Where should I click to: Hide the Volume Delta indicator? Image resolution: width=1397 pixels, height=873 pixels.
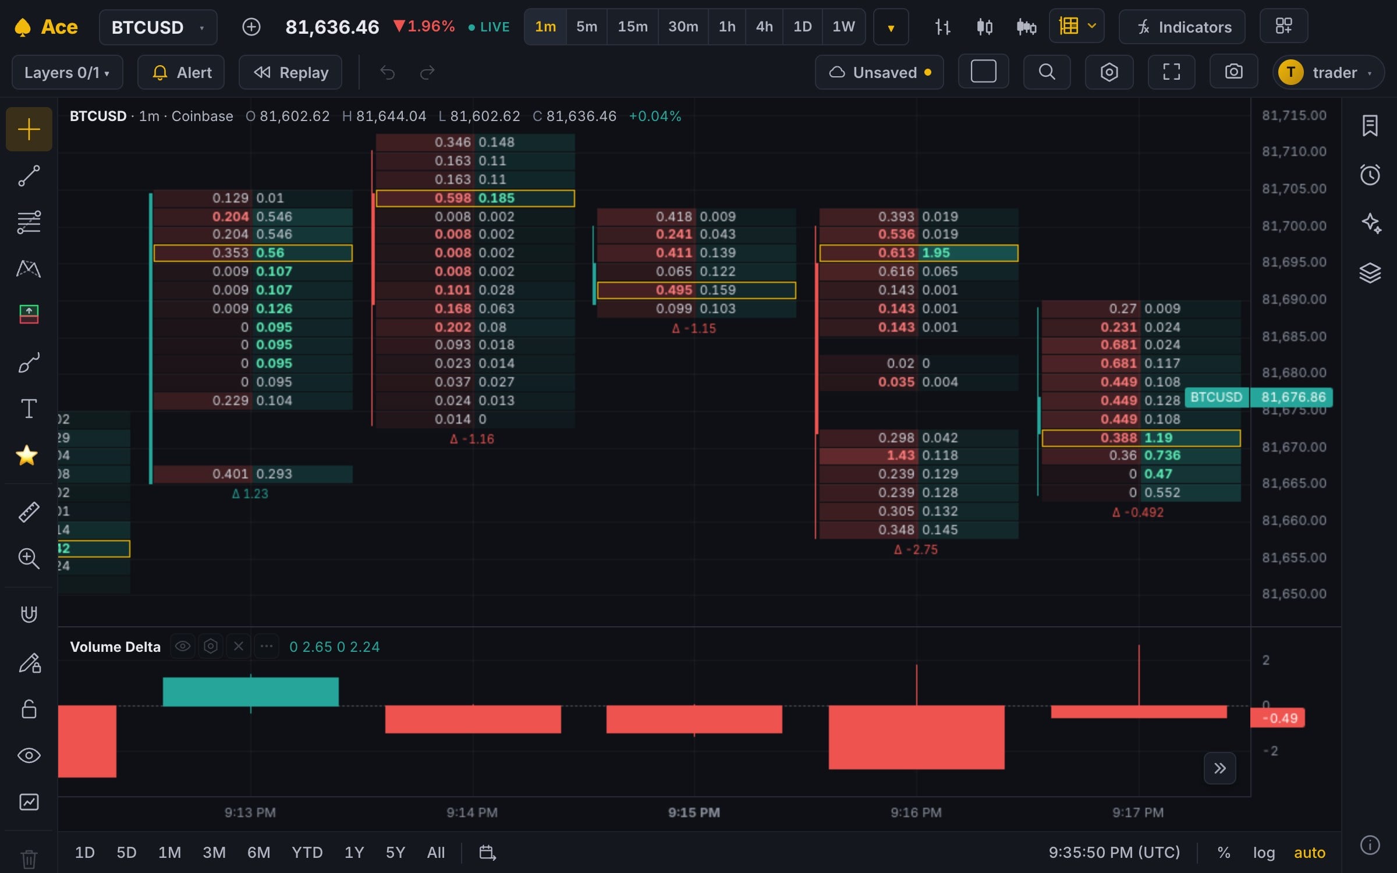point(183,646)
